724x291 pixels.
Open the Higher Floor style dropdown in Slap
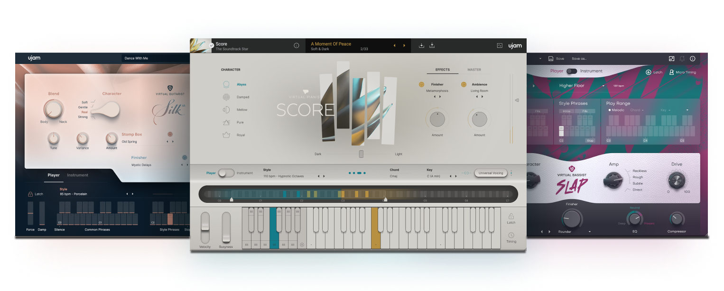[x=603, y=86]
